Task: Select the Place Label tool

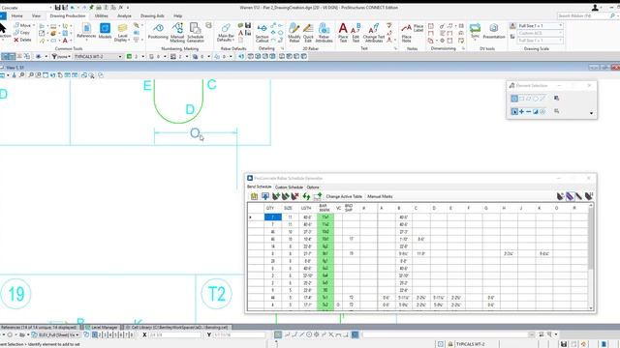Action: point(418,28)
